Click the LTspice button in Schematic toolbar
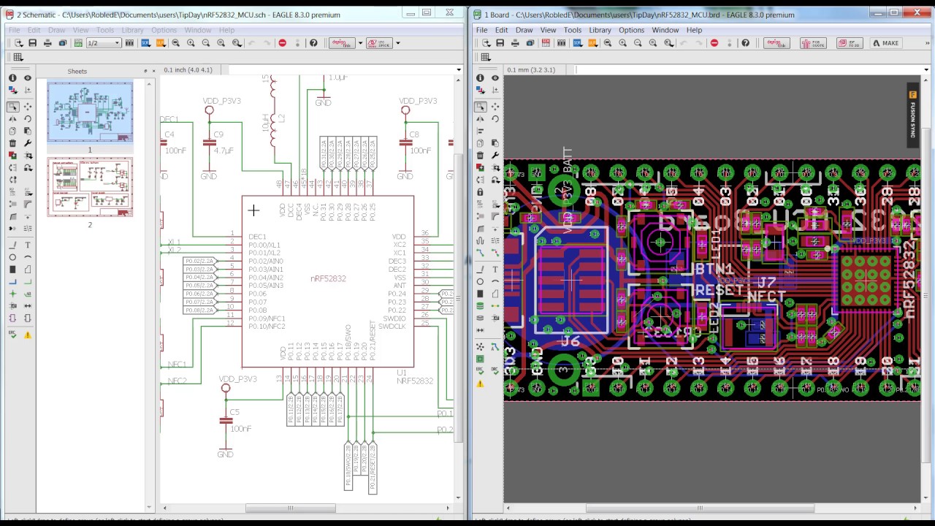The image size is (935, 526). 381,43
